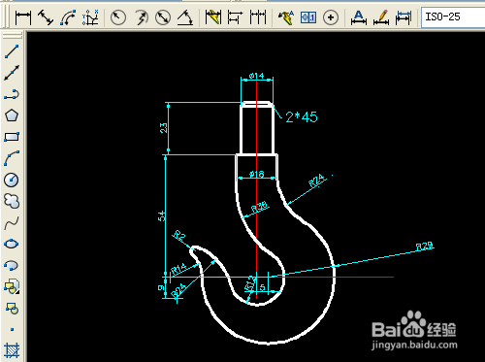Screen dimensions: 485x362
Task: Select the R36 radius dimension text
Action: click(260, 208)
